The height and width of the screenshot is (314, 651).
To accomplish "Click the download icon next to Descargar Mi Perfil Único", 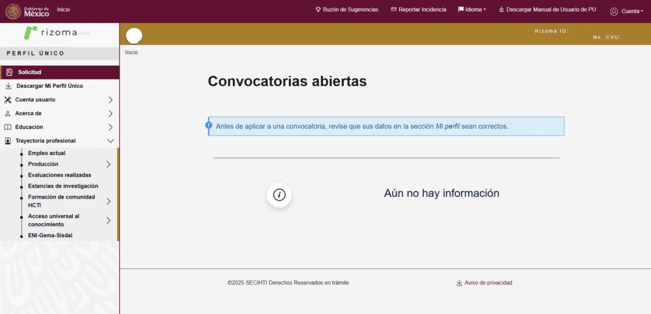I will (8, 86).
